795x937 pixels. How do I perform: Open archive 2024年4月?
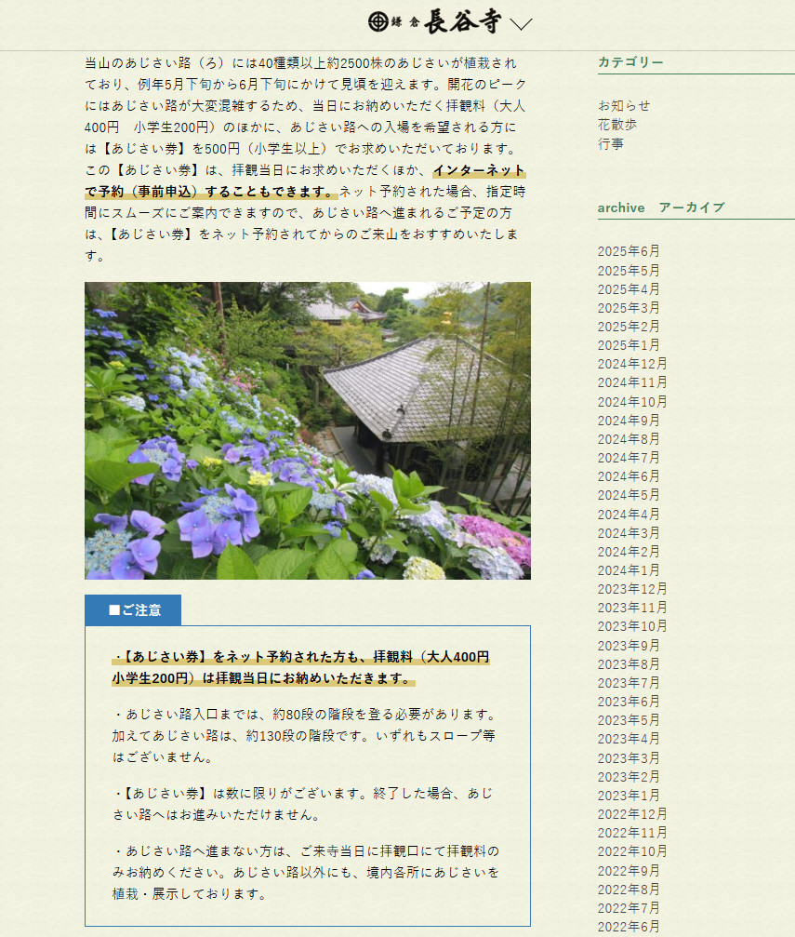click(x=629, y=514)
